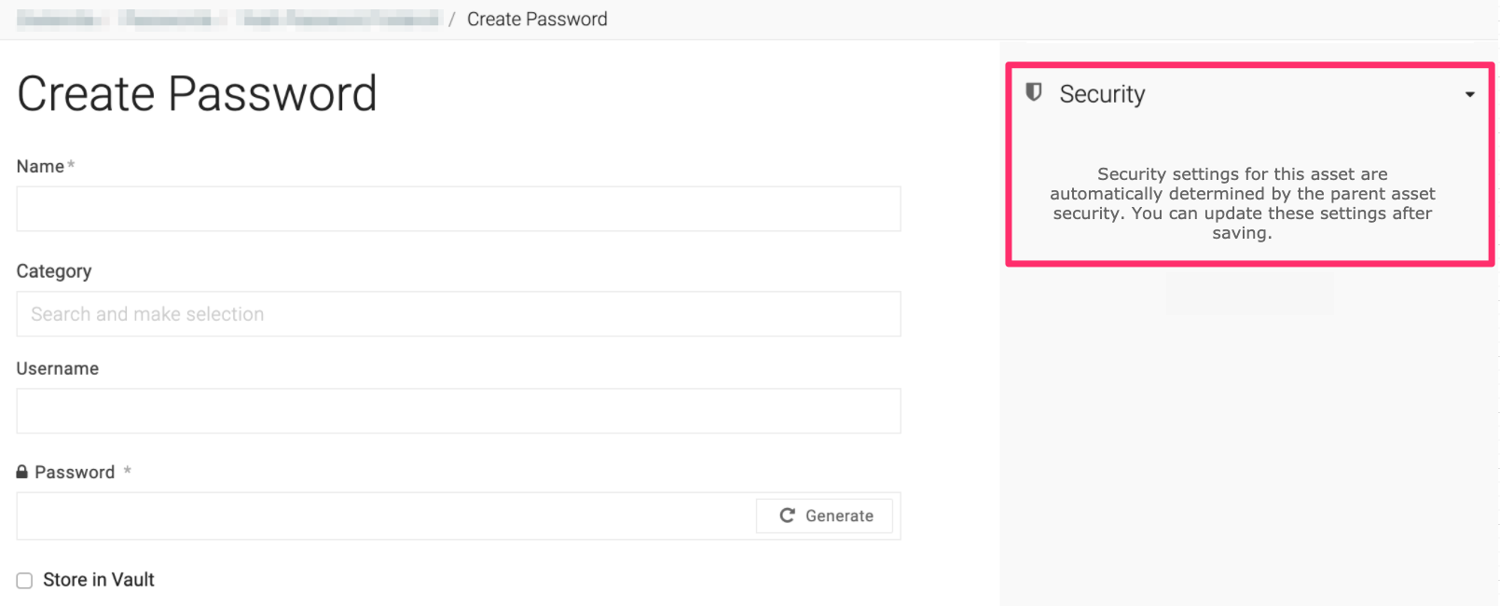Image resolution: width=1500 pixels, height=606 pixels.
Task: Click the Name field label
Action: click(40, 166)
